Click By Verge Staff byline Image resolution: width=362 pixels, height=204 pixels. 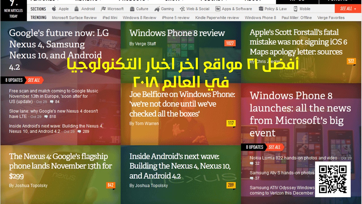[143, 44]
